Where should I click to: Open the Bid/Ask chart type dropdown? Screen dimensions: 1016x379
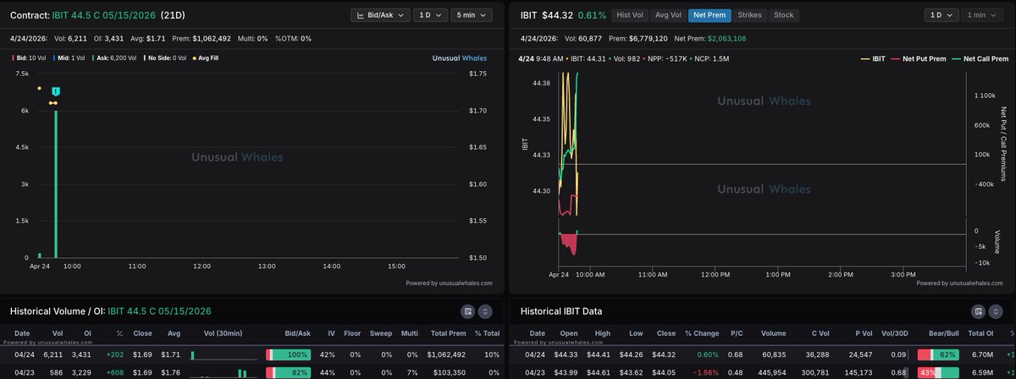pos(380,15)
